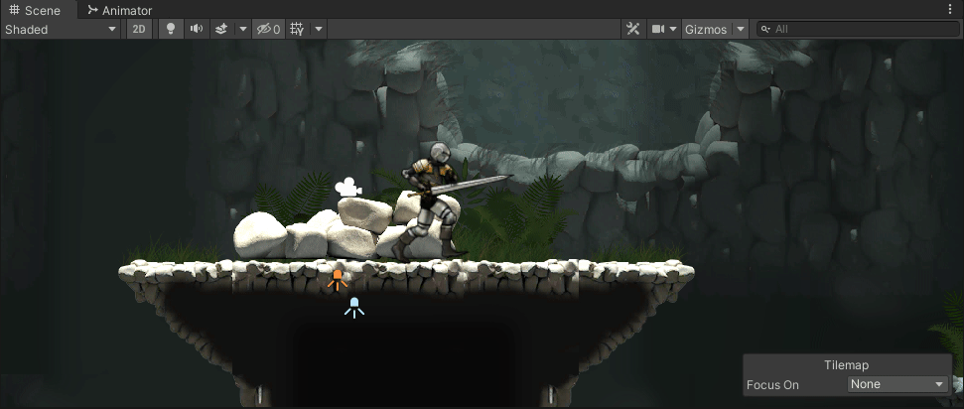
Task: Open the Gizmos dropdown arrow
Action: coord(741,29)
